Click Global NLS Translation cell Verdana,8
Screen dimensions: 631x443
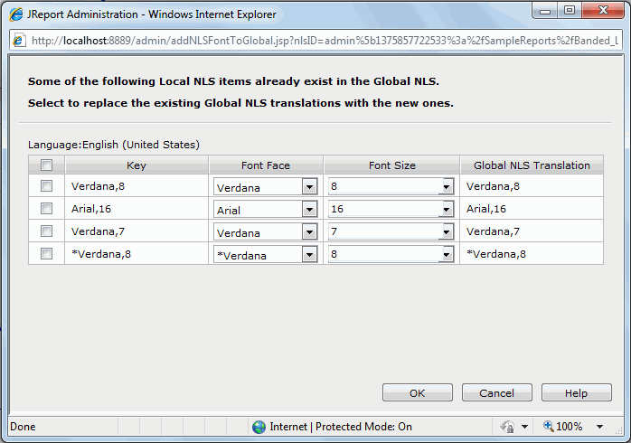click(493, 186)
